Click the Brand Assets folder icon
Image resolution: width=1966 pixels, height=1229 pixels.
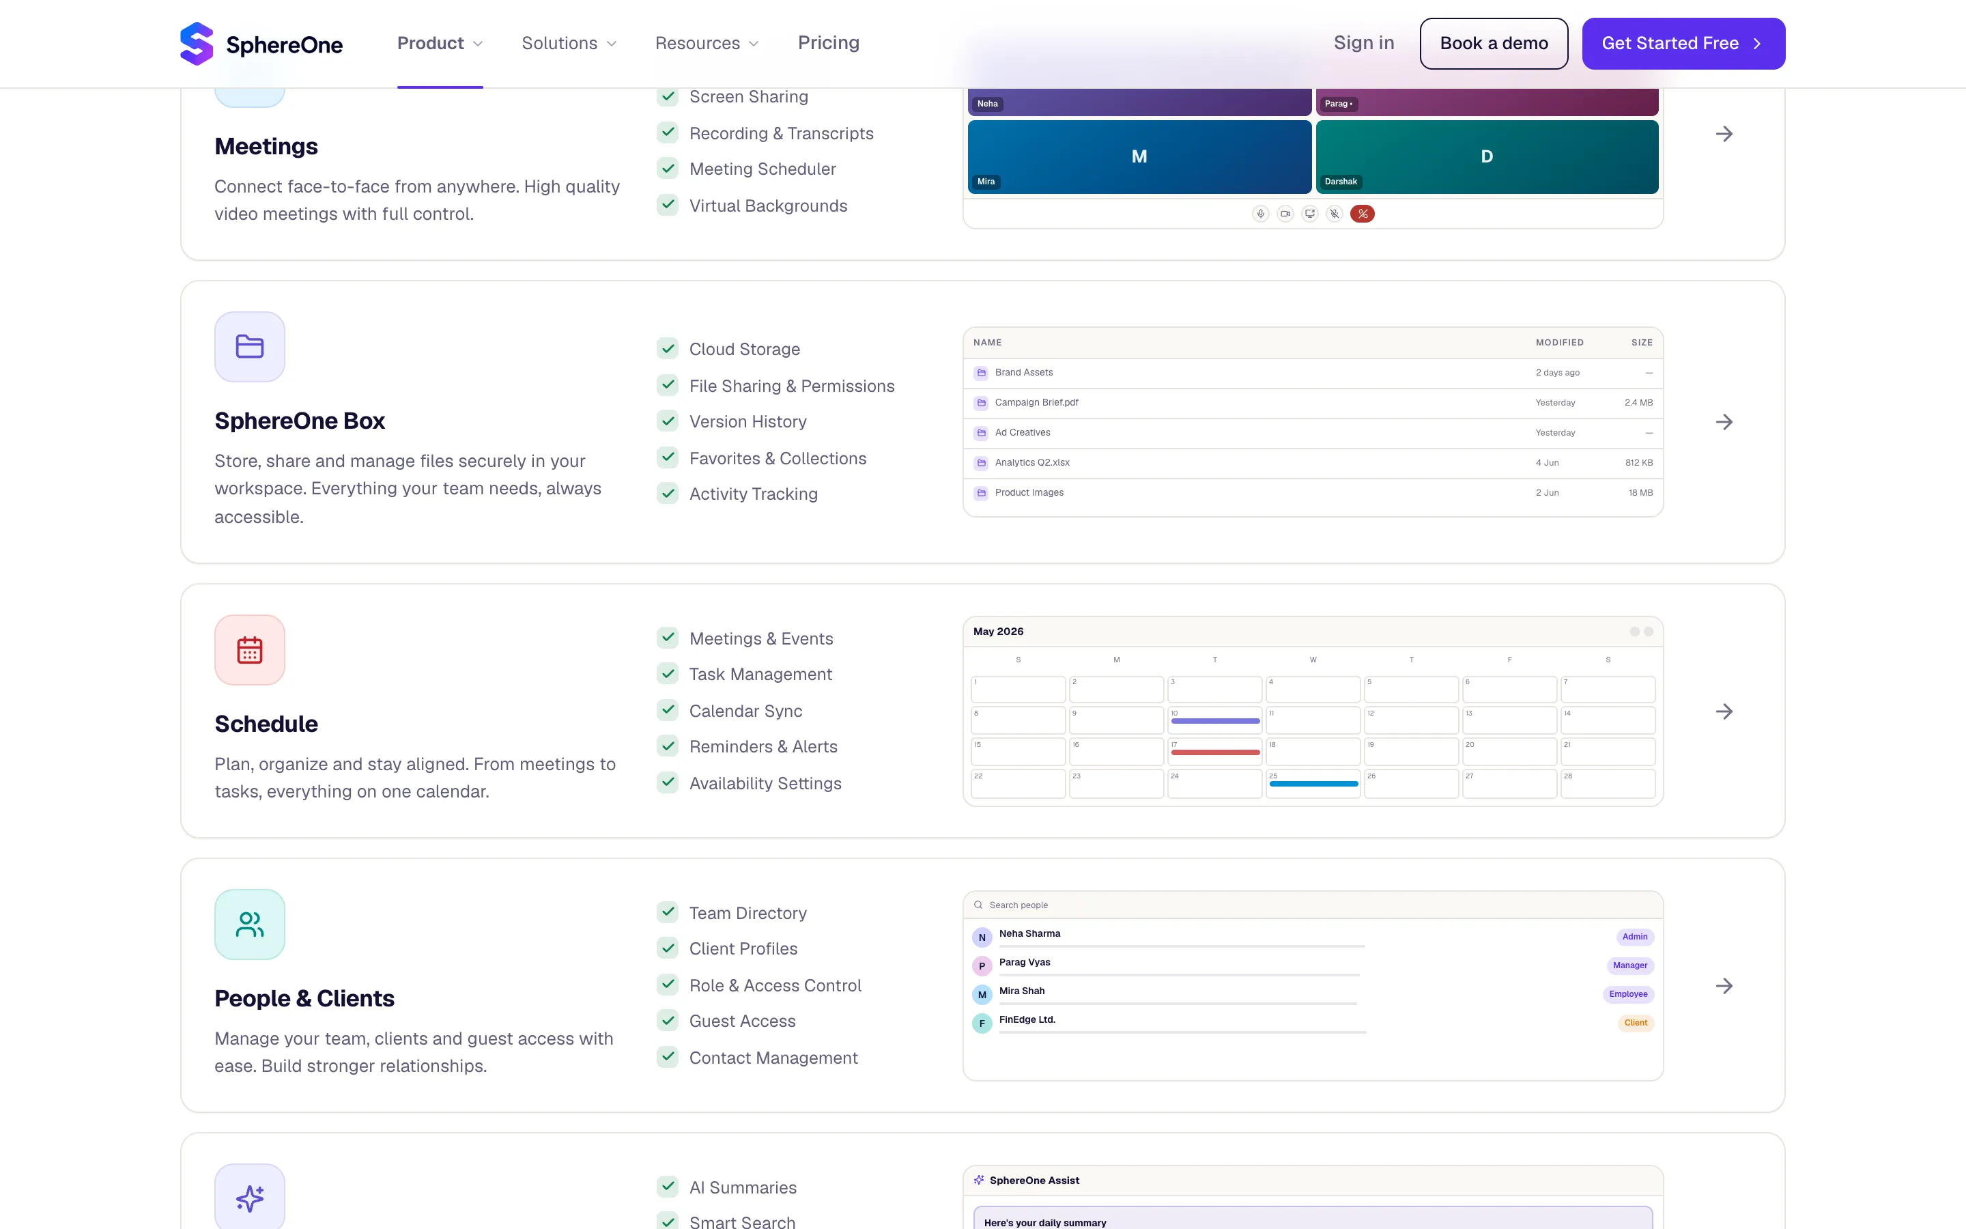(x=982, y=373)
